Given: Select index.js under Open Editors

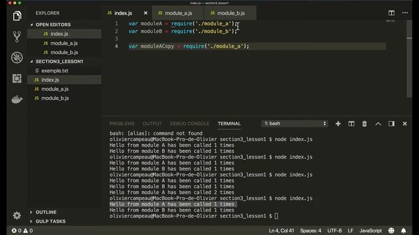Looking at the screenshot, I should click(64, 34).
